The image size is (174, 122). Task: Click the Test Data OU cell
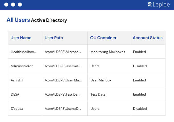[x=109, y=94]
